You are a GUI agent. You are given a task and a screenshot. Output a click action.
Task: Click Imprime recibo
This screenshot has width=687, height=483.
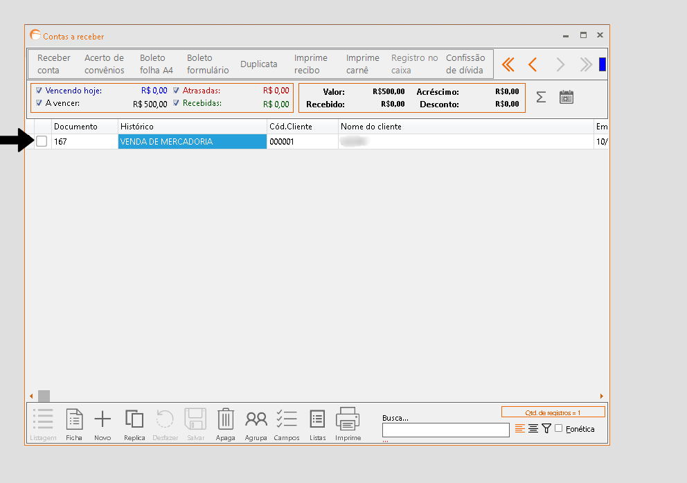point(311,64)
